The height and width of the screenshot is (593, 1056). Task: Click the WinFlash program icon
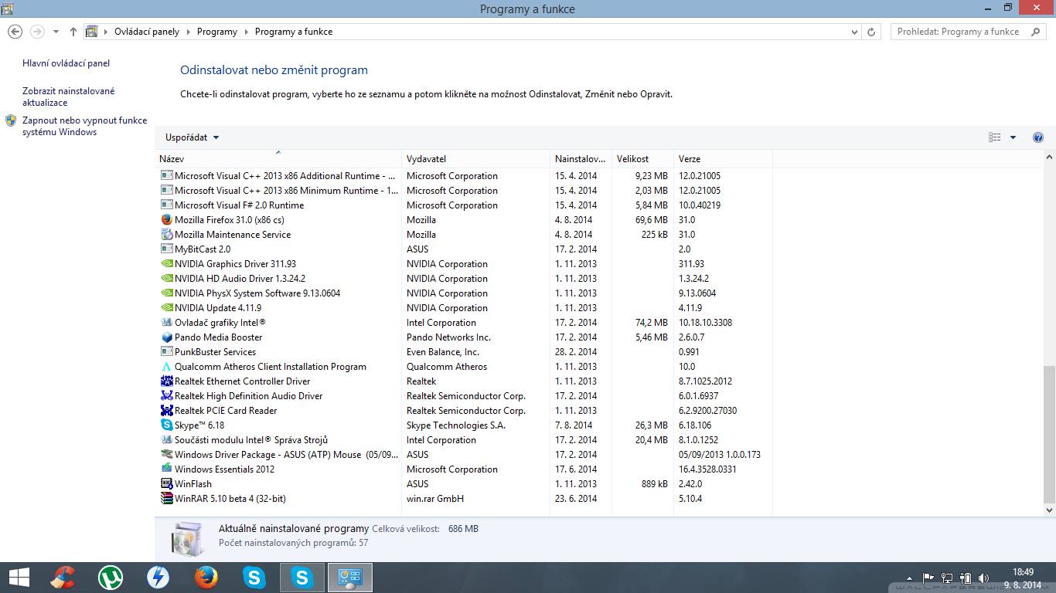pos(166,484)
